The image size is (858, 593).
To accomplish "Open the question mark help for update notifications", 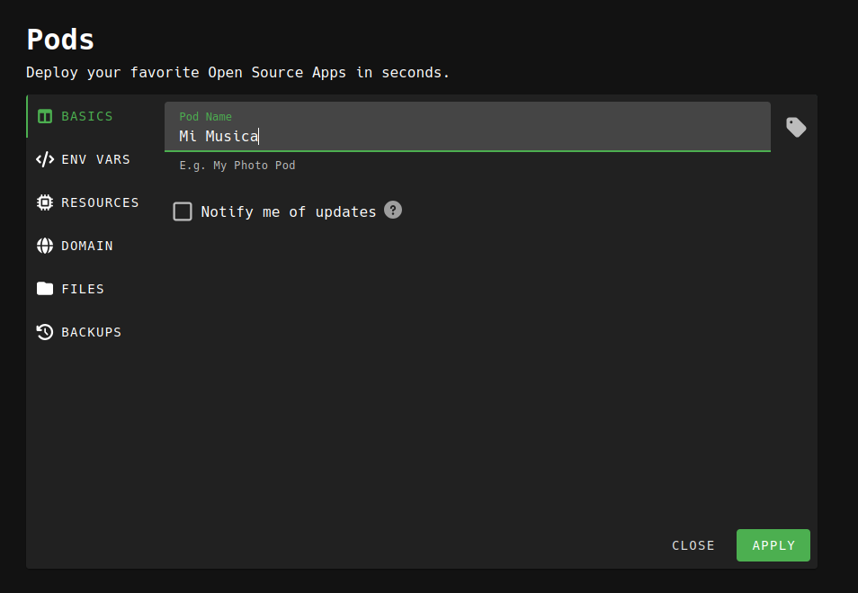I will pyautogui.click(x=393, y=210).
